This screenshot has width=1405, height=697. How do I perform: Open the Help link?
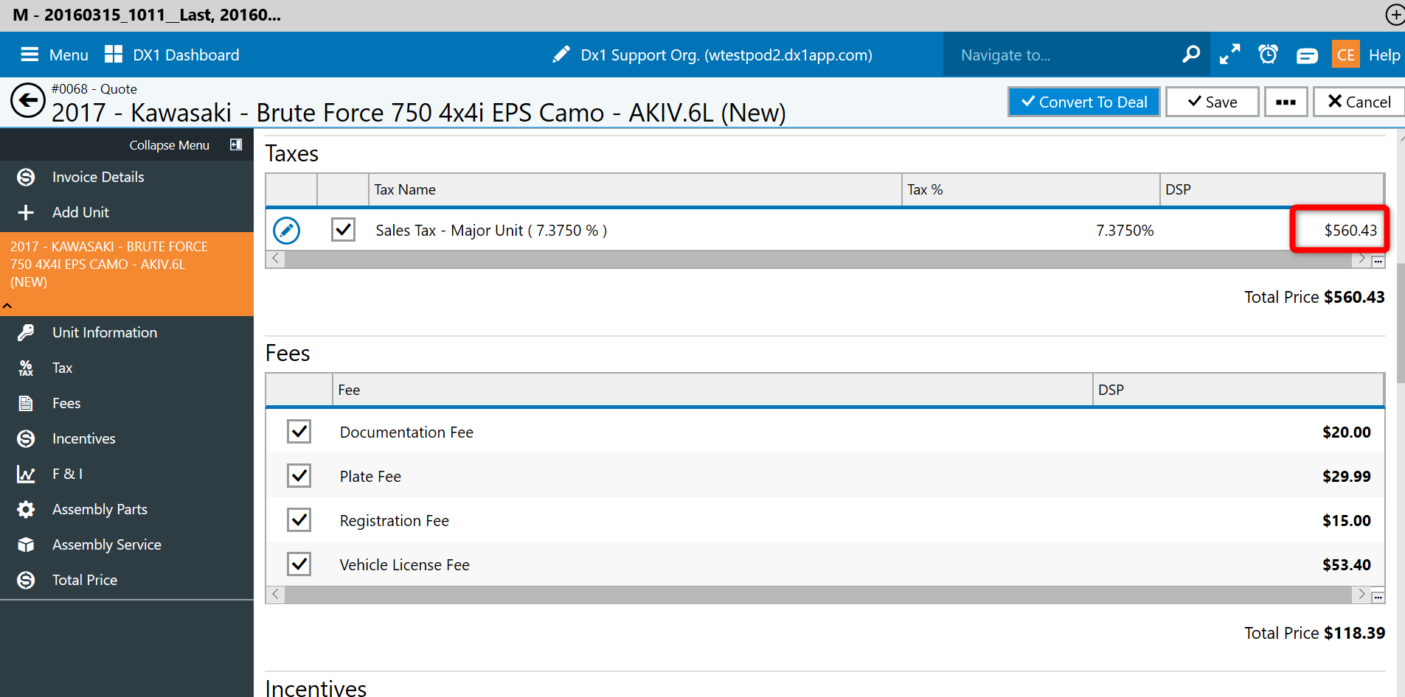click(1384, 55)
